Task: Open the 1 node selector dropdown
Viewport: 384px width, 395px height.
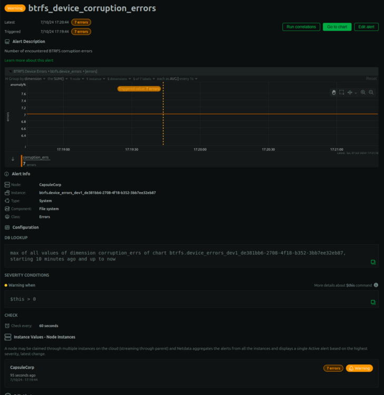Action: pyautogui.click(x=77, y=79)
